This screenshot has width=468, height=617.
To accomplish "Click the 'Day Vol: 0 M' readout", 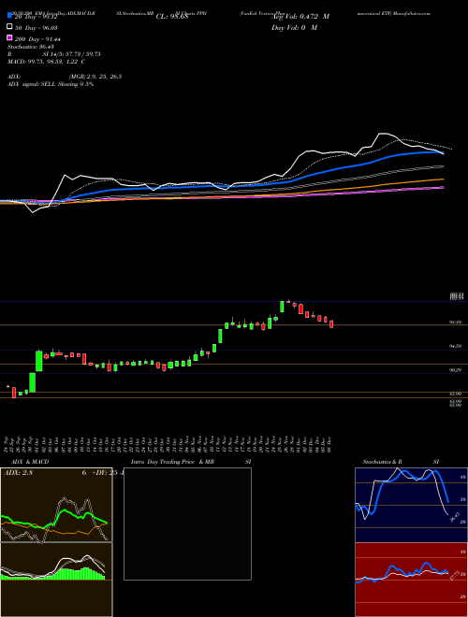I will click(294, 27).
